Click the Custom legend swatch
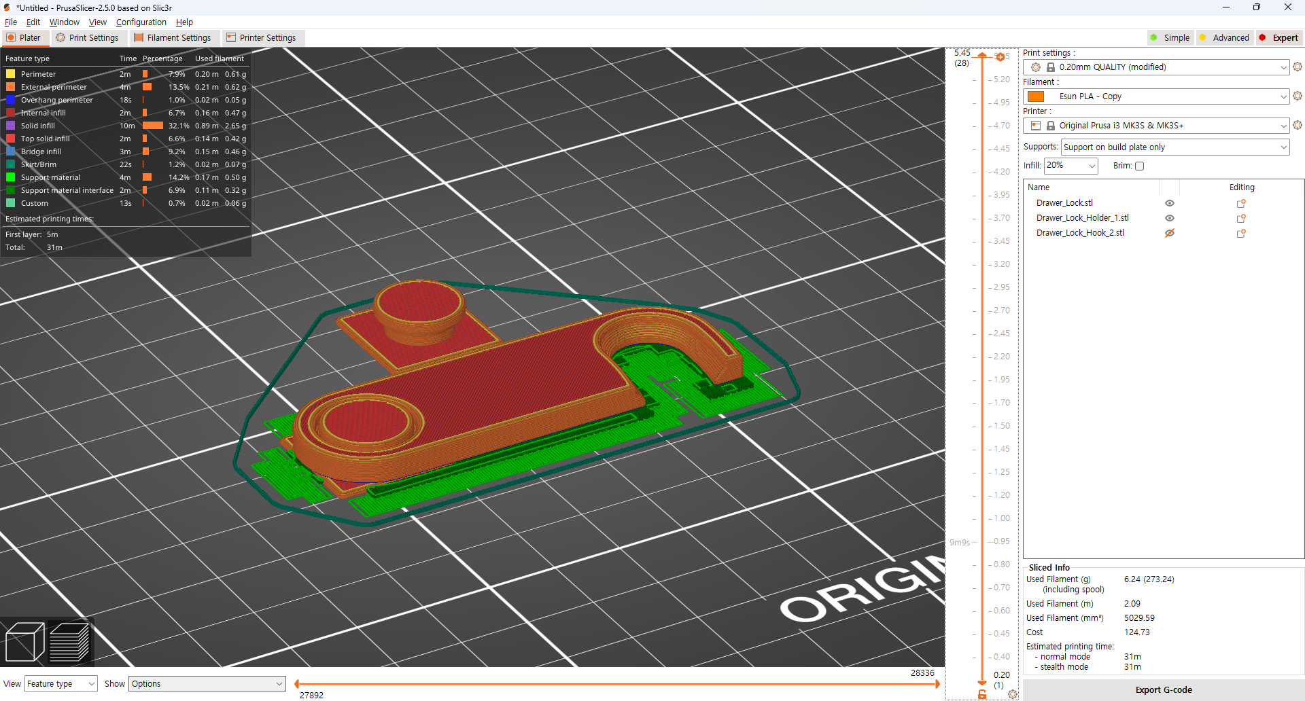Viewport: 1305px width, 701px height. pyautogui.click(x=11, y=203)
